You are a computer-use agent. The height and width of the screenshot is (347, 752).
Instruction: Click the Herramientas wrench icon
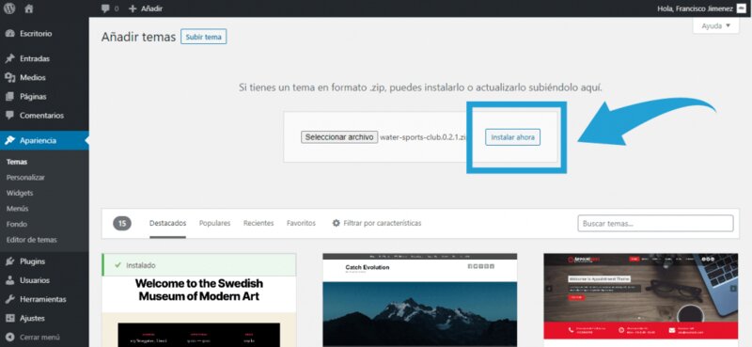point(9,299)
